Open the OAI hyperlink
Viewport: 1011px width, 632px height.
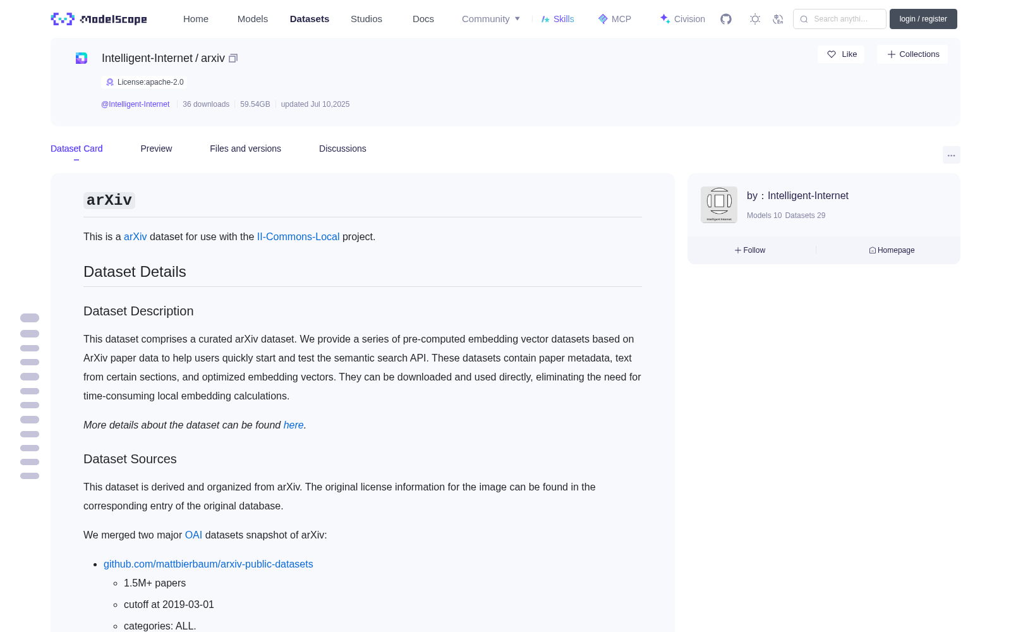(193, 535)
